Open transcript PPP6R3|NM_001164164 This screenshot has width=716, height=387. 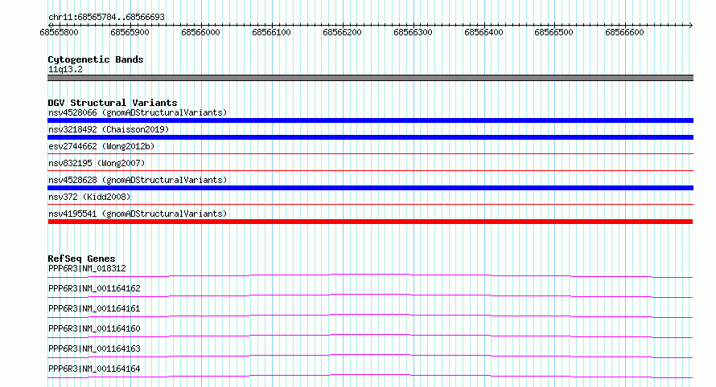[x=94, y=369]
